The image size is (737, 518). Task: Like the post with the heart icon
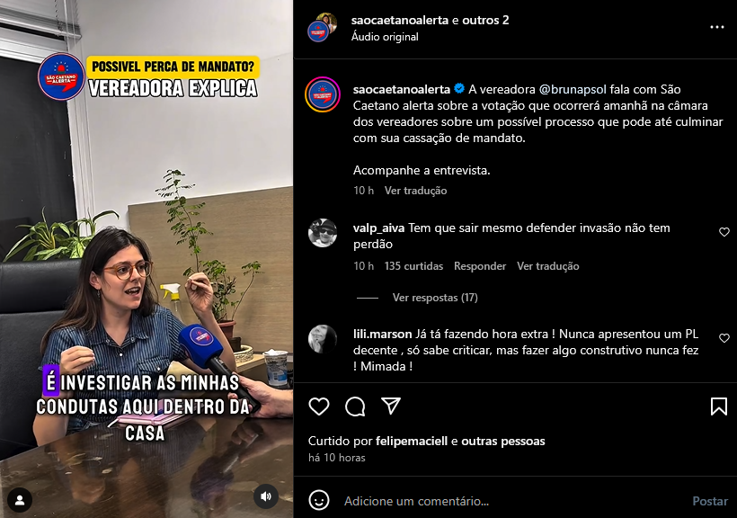pyautogui.click(x=319, y=406)
